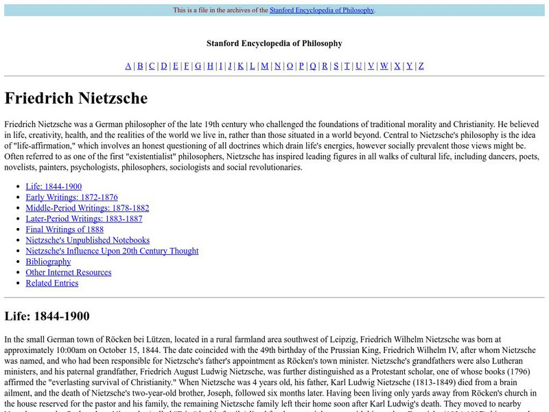Jump to letter J index
This screenshot has width=549, height=412.
[230, 66]
